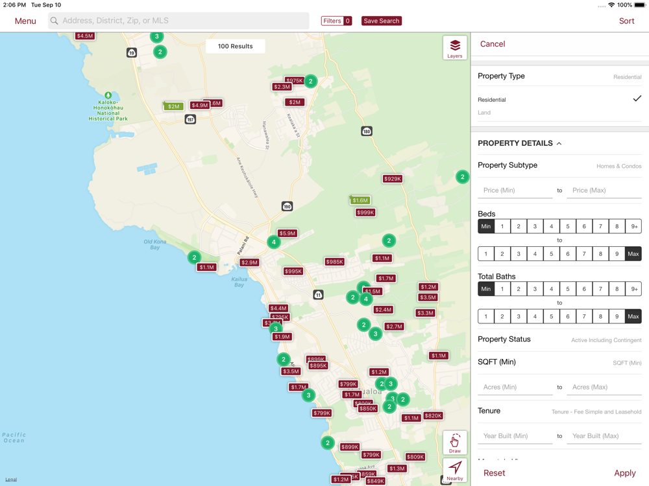Cancel the filter panel
This screenshot has width=649, height=486.
493,44
